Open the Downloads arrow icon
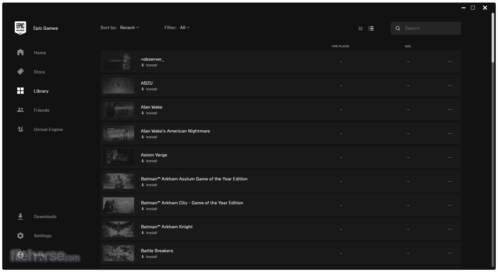This screenshot has width=498, height=272. [20, 216]
